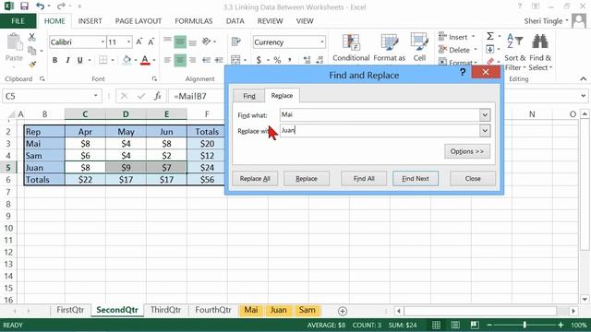Click the Paste clipboard icon
The width and height of the screenshot is (591, 332).
(x=15, y=42)
